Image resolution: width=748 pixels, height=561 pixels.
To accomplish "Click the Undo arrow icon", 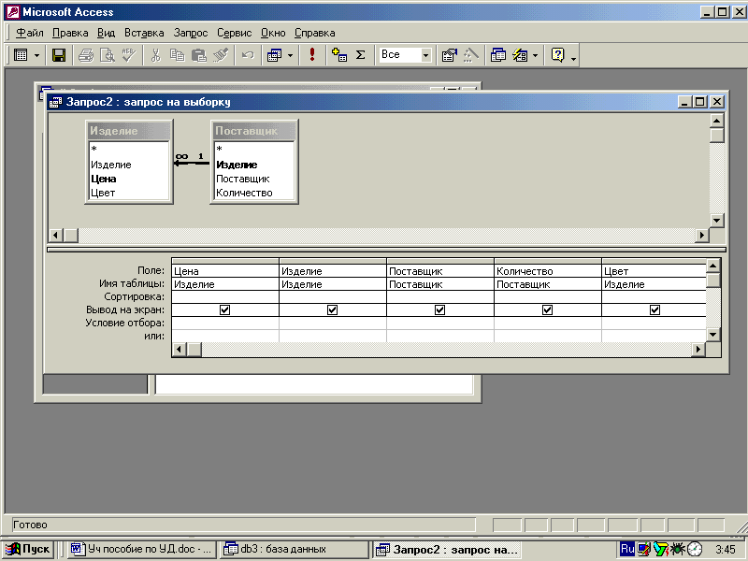I will coord(248,55).
